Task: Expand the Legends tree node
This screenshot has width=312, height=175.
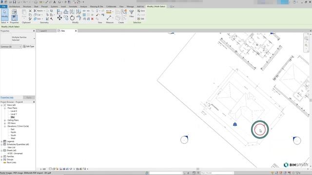Action: pyautogui.click(x=1, y=141)
